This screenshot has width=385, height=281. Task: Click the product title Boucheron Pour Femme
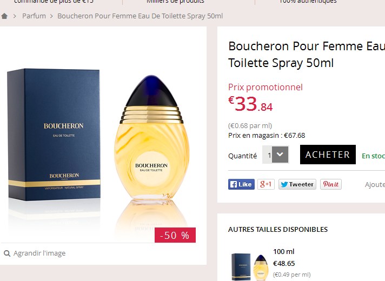(307, 55)
